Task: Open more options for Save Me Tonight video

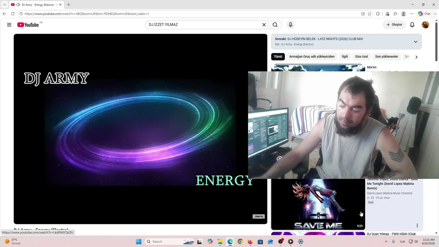Action: (417, 225)
